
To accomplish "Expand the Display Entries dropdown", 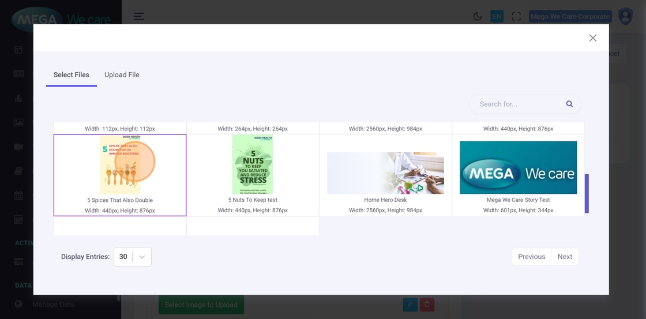I will pos(133,257).
